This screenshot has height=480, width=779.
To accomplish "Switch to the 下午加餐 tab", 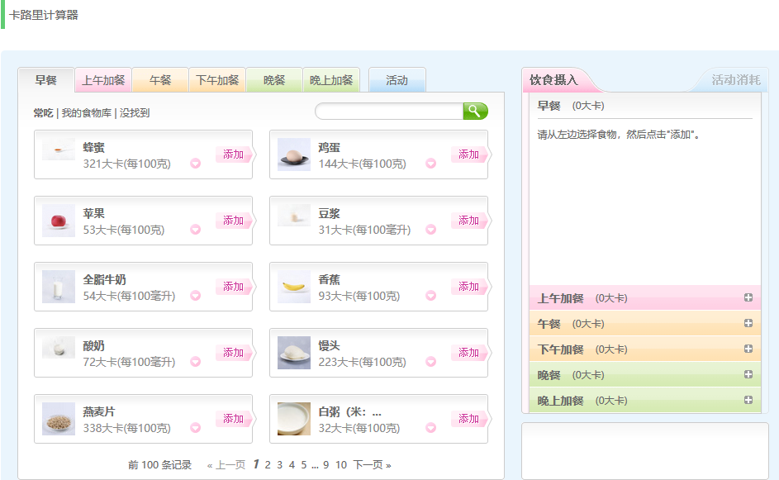I will (217, 80).
